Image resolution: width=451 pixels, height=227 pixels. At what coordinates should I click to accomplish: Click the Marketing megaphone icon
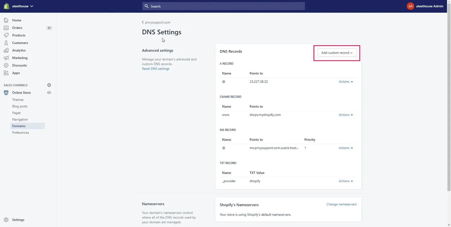click(x=6, y=58)
